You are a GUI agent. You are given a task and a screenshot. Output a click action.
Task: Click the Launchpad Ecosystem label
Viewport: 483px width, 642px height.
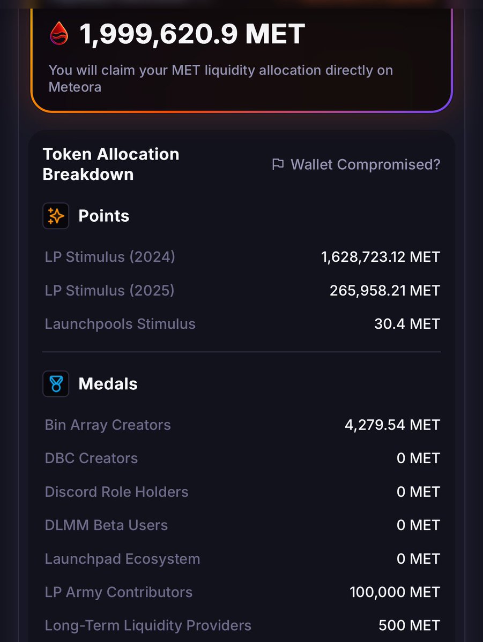122,559
